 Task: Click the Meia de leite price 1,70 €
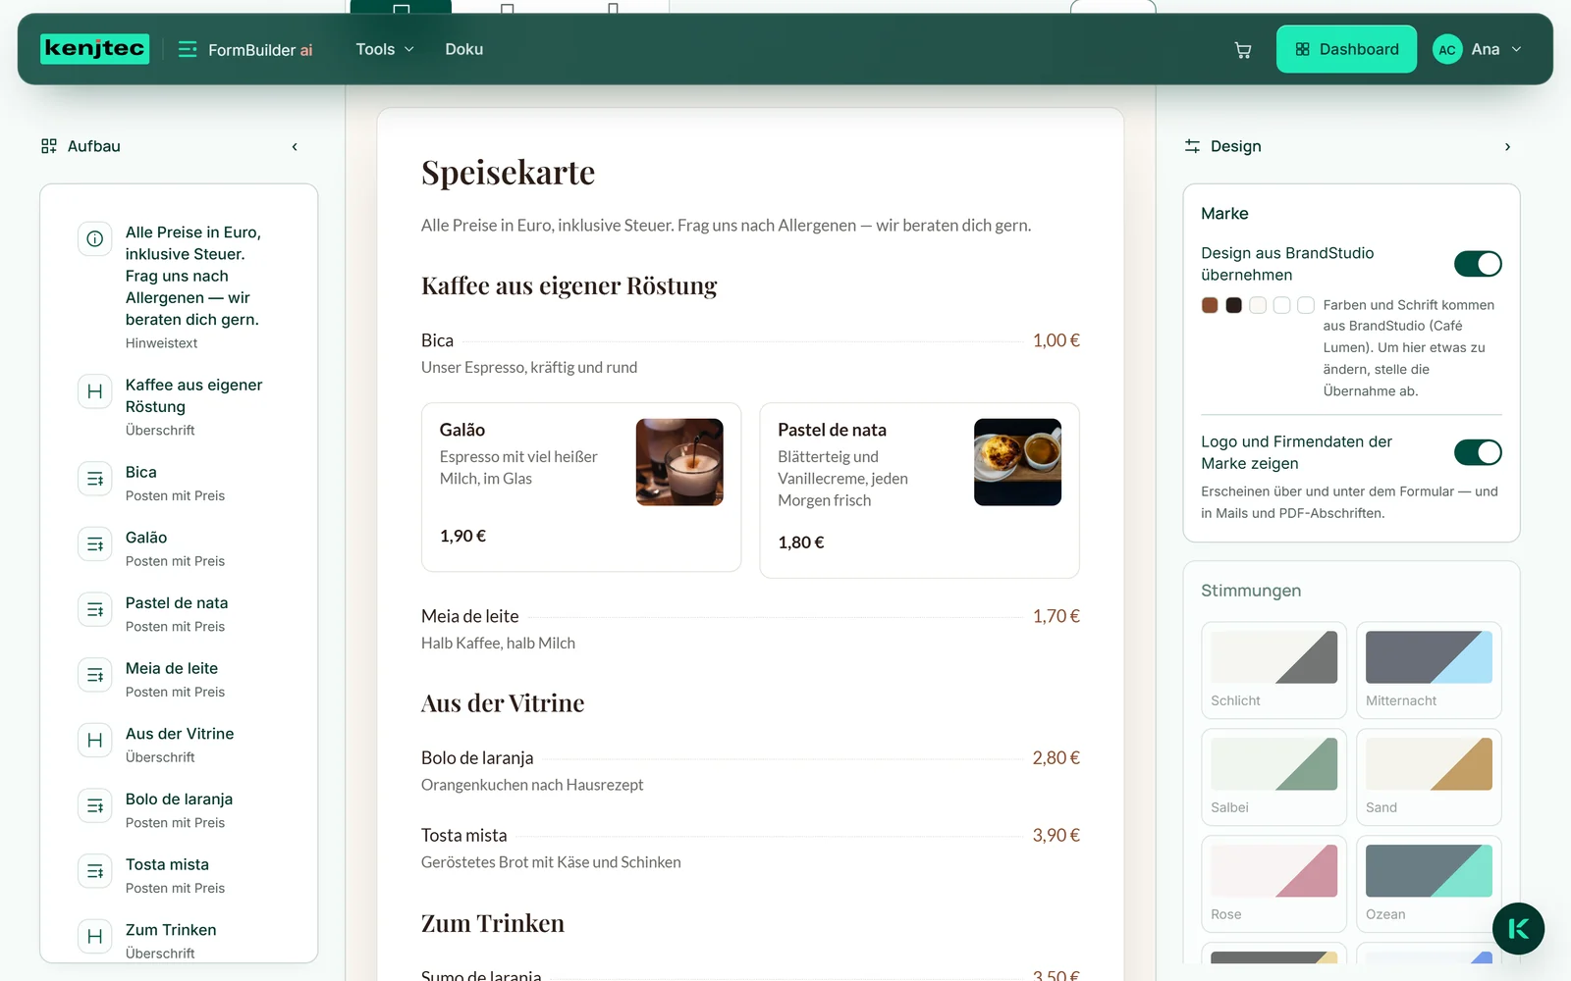(1056, 616)
